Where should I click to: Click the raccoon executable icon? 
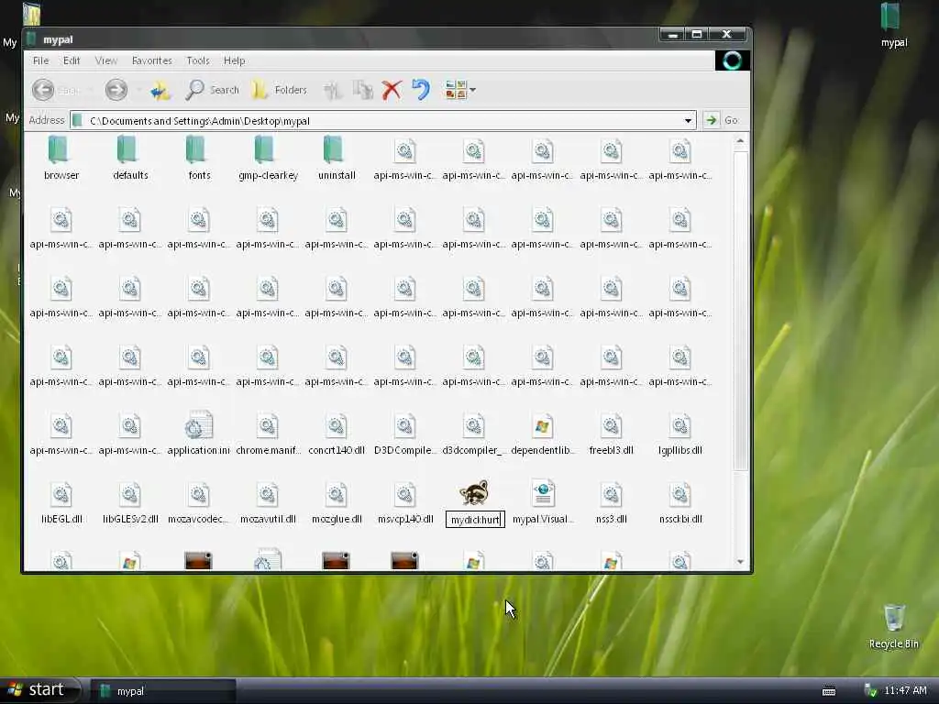point(474,492)
